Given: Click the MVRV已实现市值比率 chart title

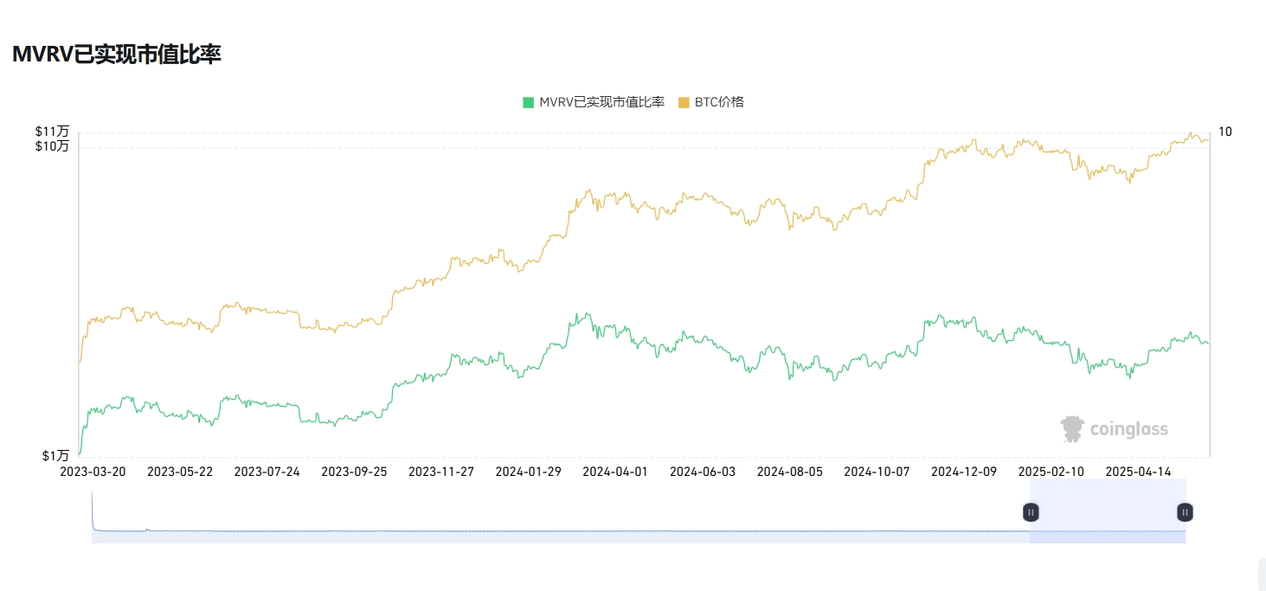Looking at the screenshot, I should (x=117, y=55).
